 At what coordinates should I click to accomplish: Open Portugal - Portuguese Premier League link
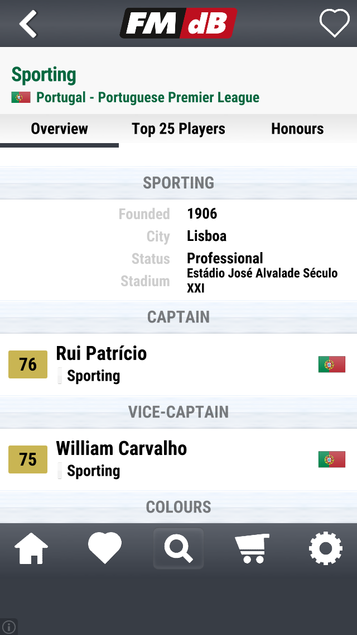tap(148, 97)
